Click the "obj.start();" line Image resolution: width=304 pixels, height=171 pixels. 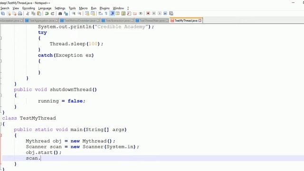(44, 152)
